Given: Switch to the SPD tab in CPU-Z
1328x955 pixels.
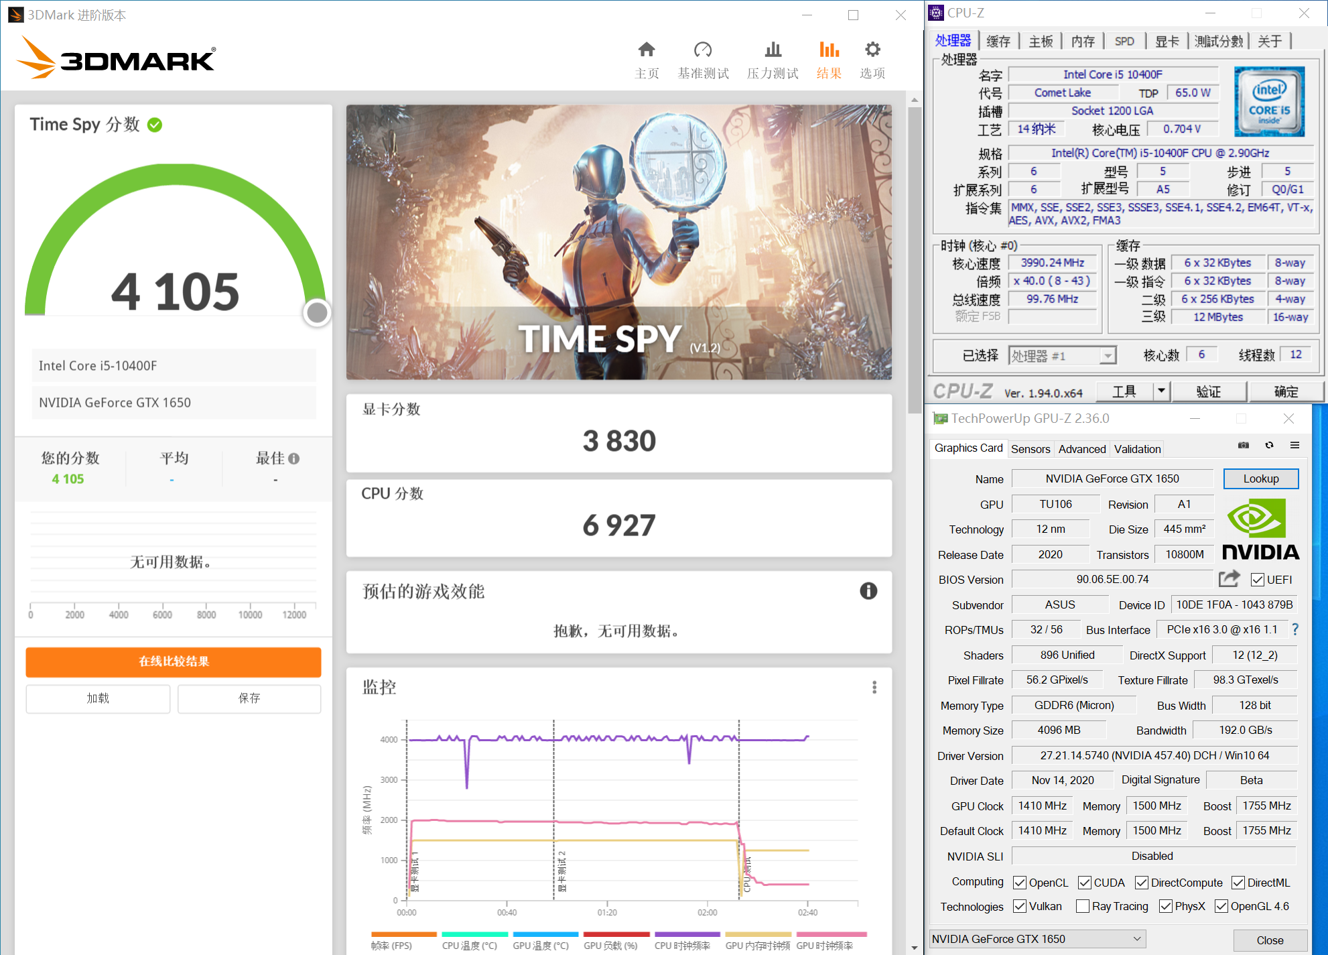Looking at the screenshot, I should pyautogui.click(x=1124, y=41).
